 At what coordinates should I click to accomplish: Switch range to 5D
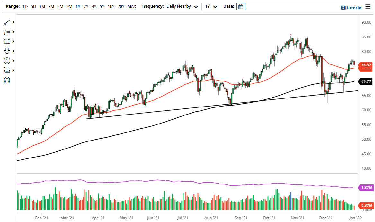click(x=33, y=6)
